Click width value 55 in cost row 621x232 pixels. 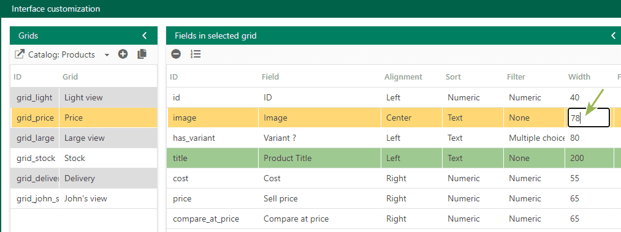pyautogui.click(x=574, y=178)
